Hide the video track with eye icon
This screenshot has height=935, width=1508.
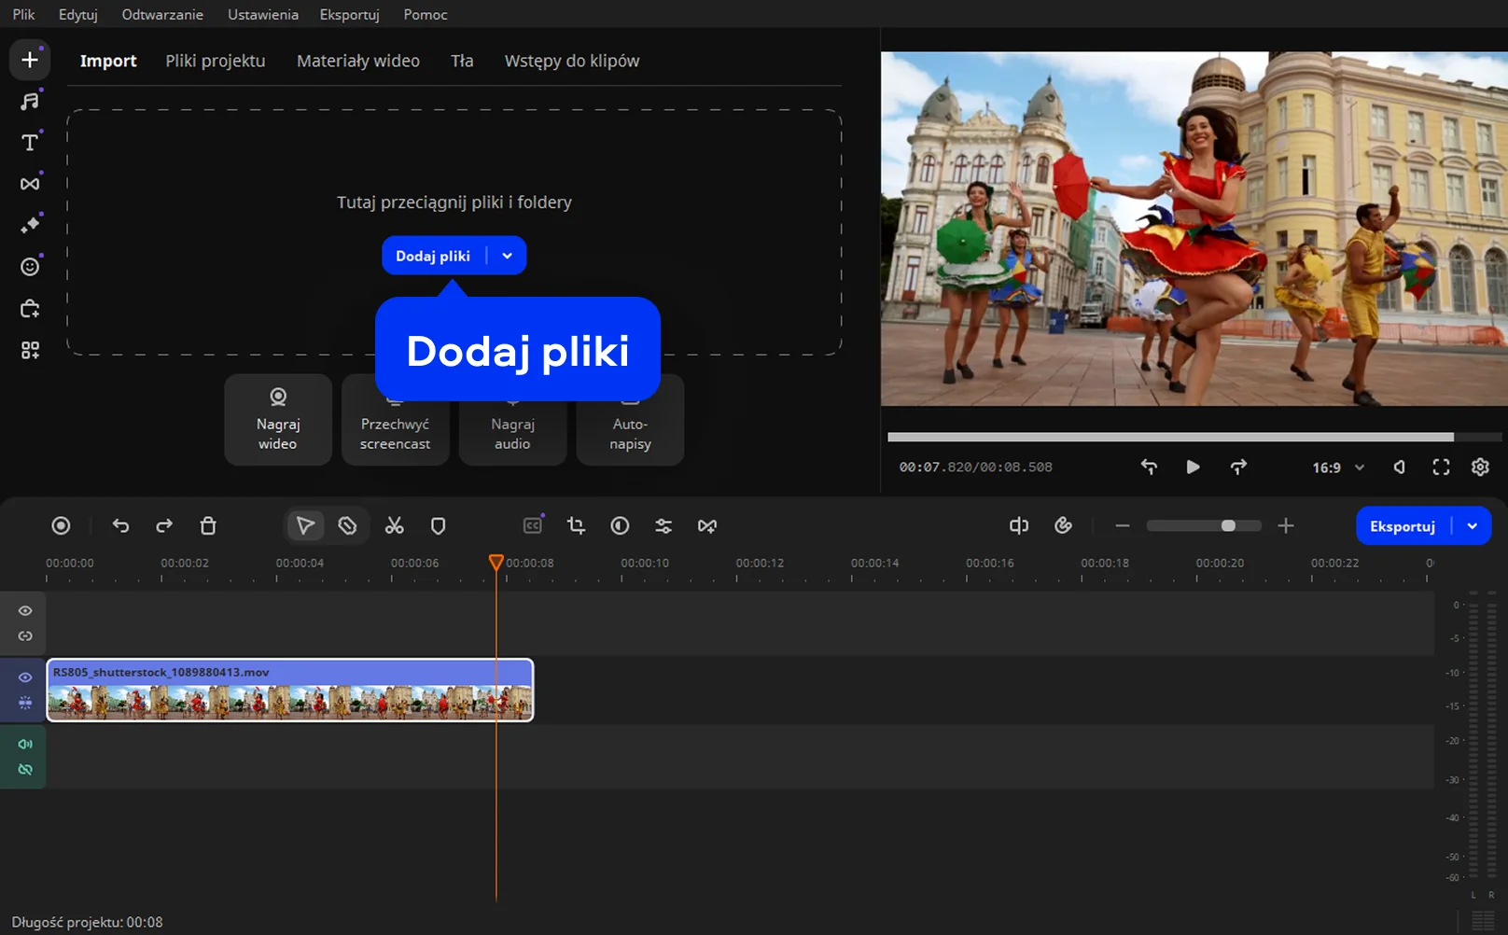[25, 677]
